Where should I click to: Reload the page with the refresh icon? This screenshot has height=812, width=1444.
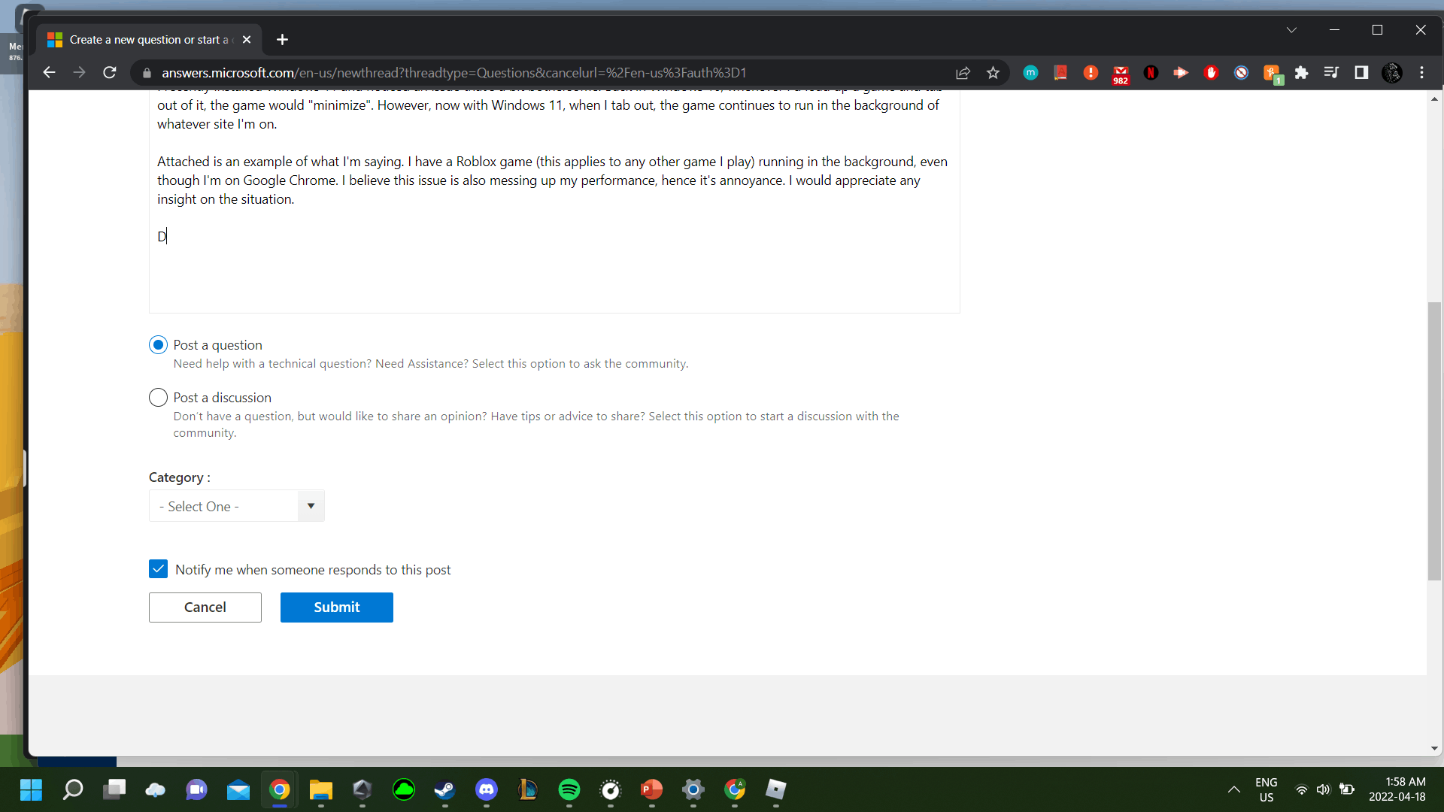point(110,73)
